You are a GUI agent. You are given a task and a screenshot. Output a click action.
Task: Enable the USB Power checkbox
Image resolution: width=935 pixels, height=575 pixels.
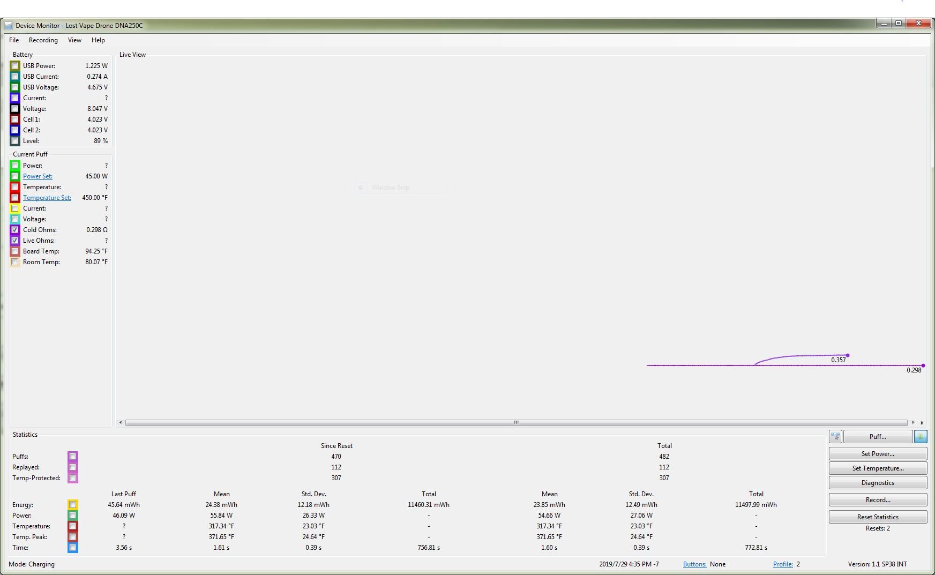[x=15, y=66]
